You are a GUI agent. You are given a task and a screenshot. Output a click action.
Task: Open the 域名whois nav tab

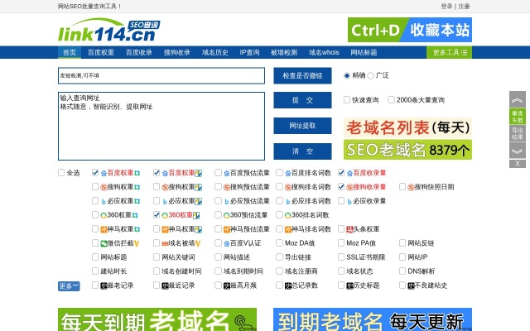click(x=324, y=52)
